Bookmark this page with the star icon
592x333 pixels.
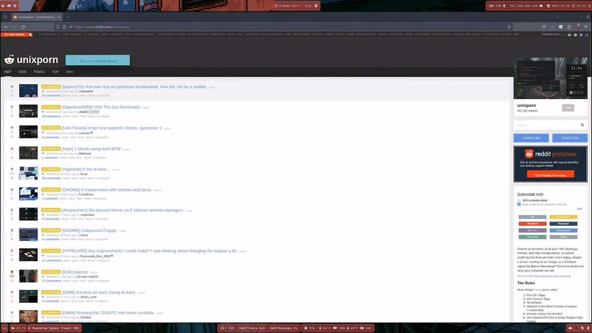pyautogui.click(x=509, y=27)
